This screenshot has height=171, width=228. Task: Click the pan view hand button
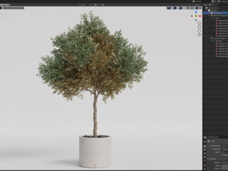click(x=199, y=27)
